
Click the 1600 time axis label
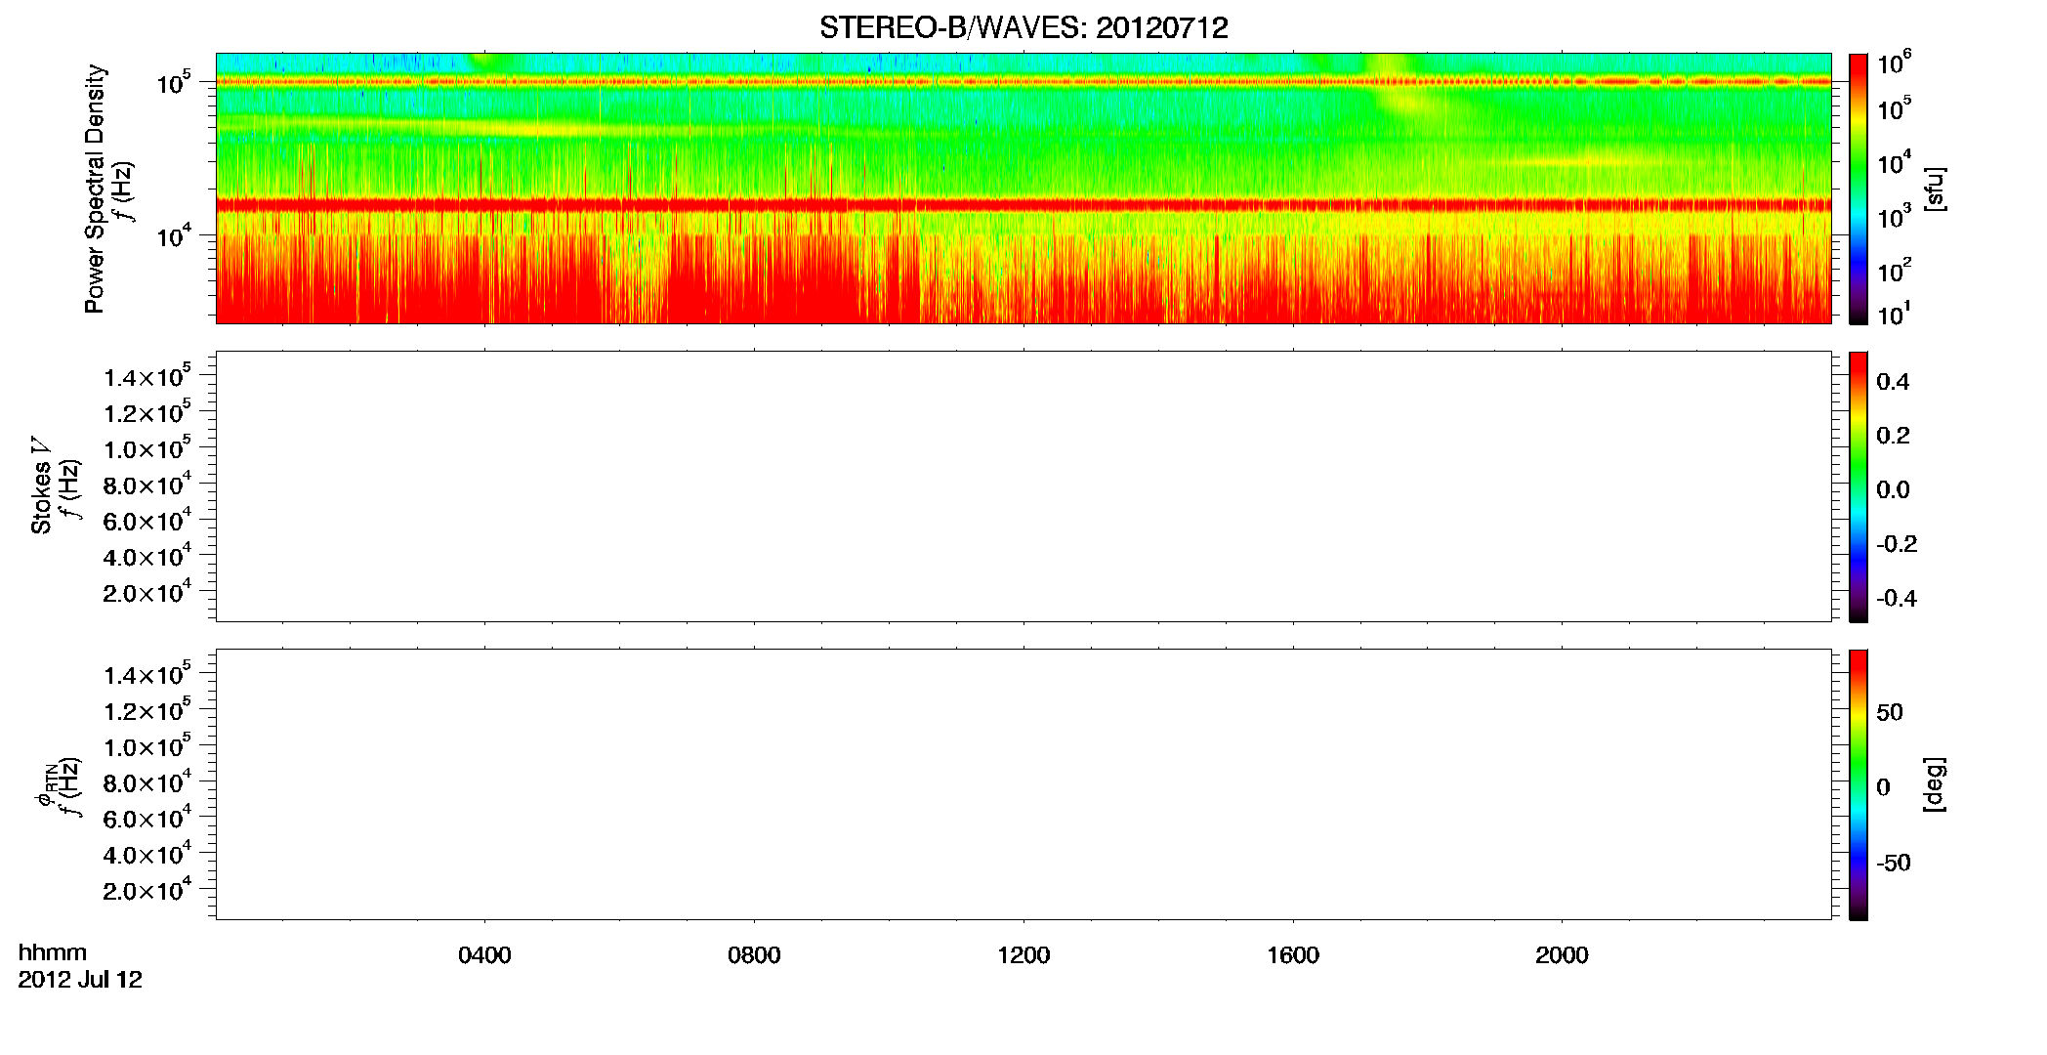1293,955
